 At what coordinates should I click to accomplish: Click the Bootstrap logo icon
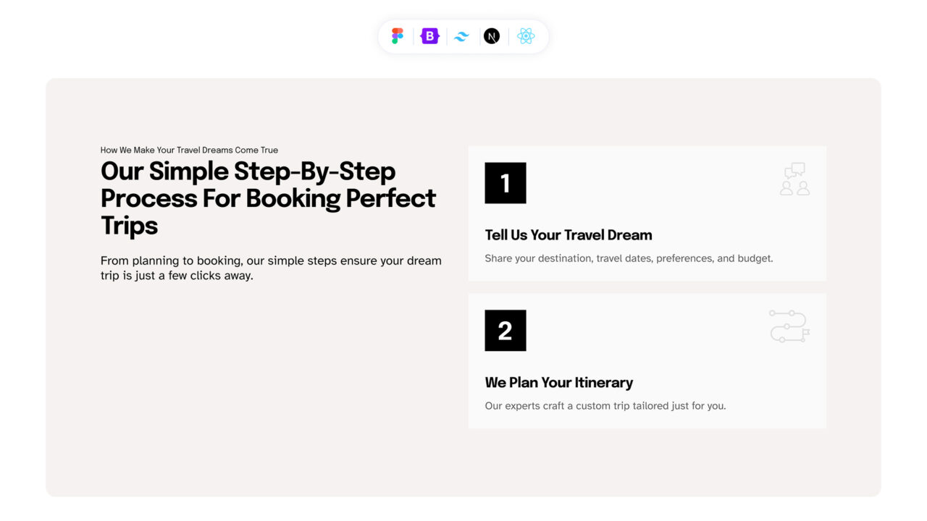coord(429,36)
